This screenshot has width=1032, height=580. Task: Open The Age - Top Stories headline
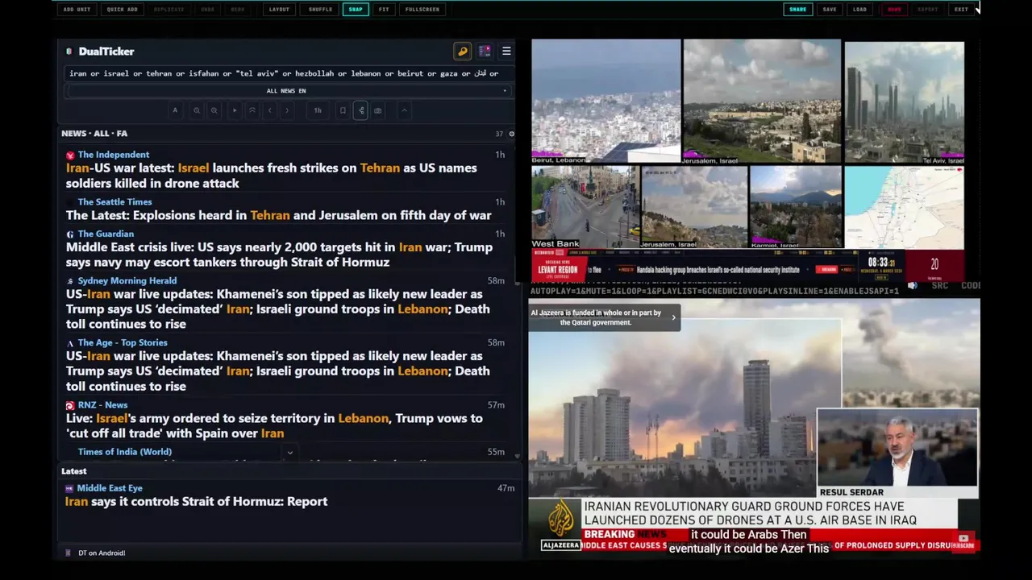point(278,371)
